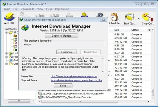The height and width of the screenshot is (107, 158).
Task: Click the Close button in About dialog
Action: (x=63, y=86)
